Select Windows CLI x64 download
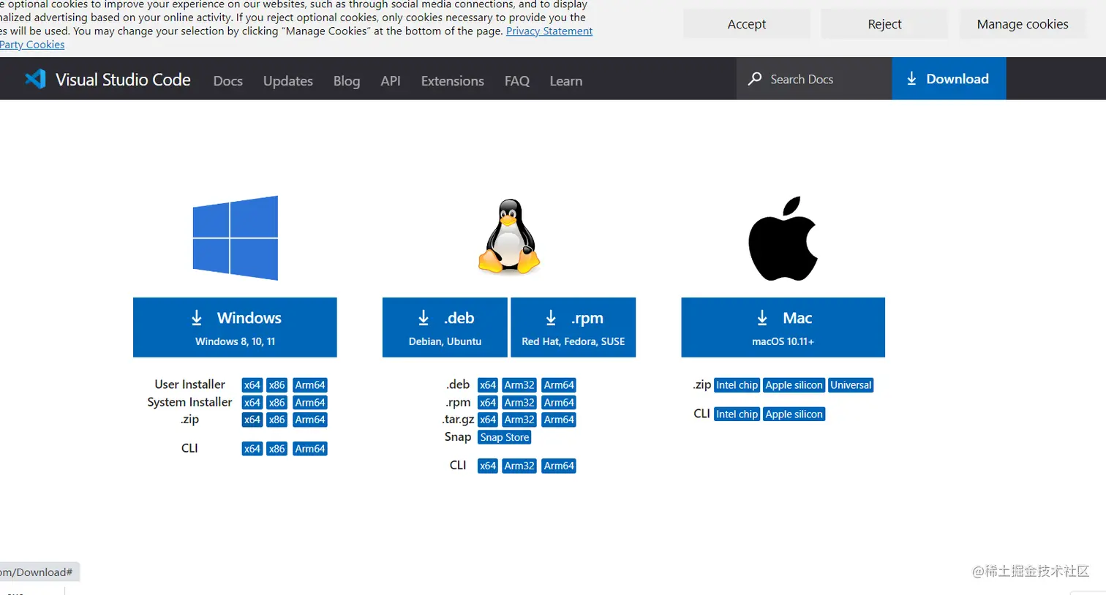The image size is (1106, 595). click(252, 449)
